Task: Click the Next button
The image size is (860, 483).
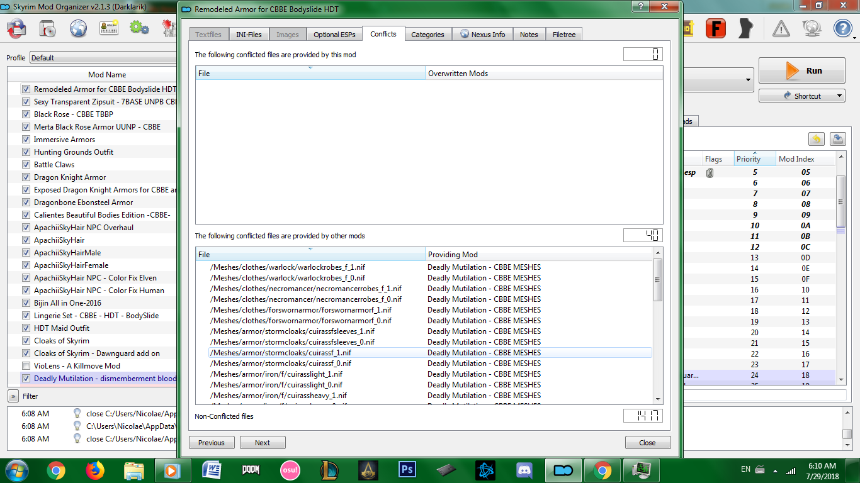Action: click(x=263, y=443)
